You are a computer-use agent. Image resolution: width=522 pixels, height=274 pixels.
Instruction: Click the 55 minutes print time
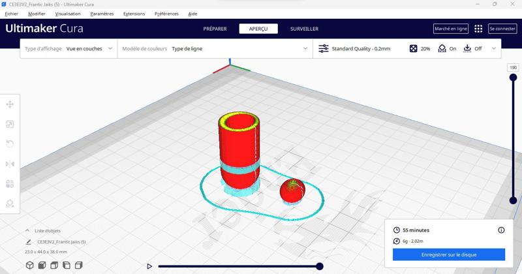[416, 230]
